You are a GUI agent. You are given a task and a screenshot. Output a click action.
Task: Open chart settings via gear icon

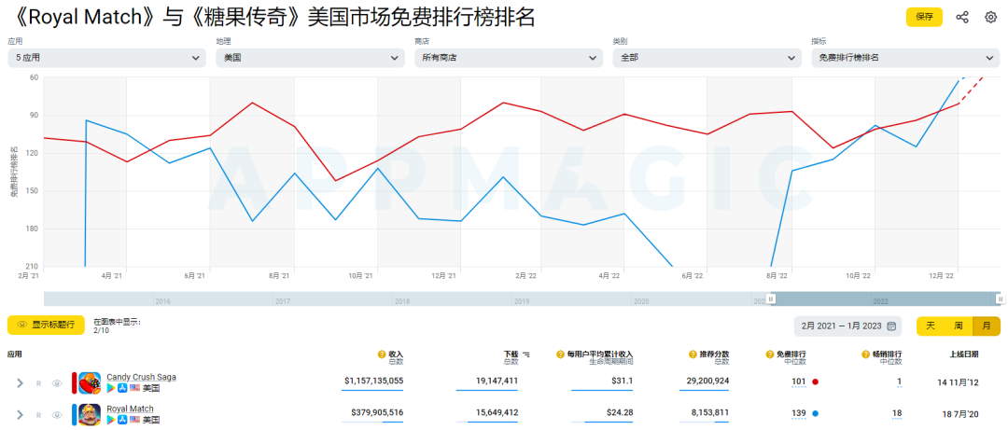(x=990, y=18)
